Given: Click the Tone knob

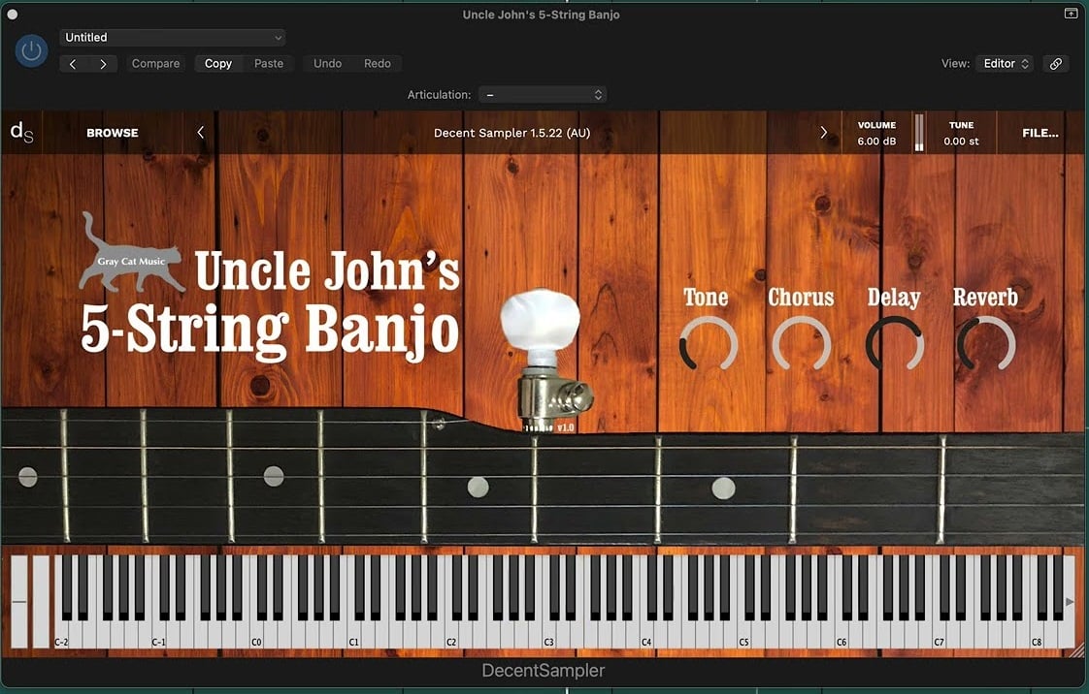Looking at the screenshot, I should pos(709,344).
